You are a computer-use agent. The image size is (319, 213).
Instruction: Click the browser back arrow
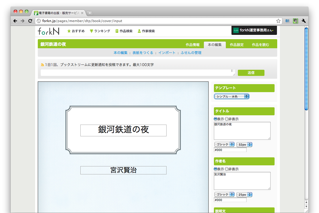pyautogui.click(x=15, y=21)
